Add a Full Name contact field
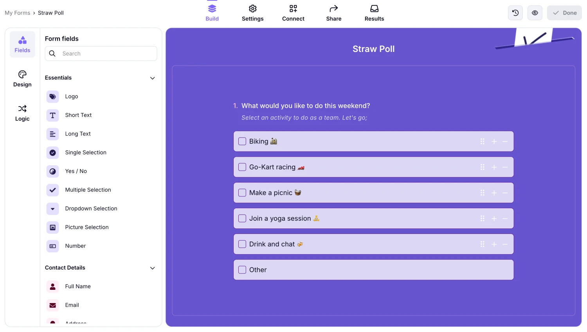The height and width of the screenshot is (332, 587). click(77, 286)
